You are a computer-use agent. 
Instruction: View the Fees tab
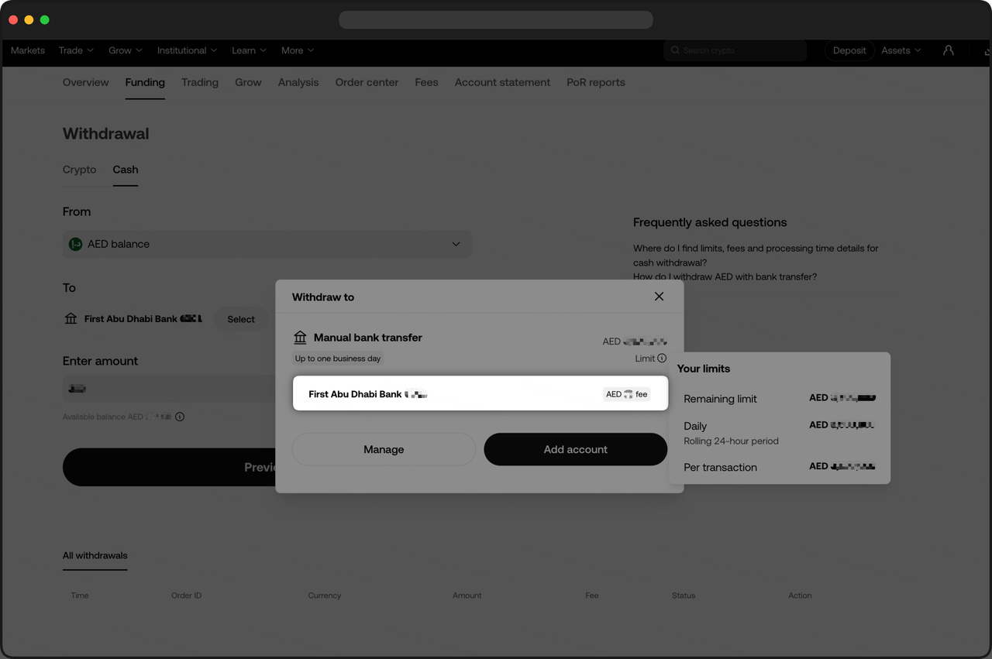click(426, 82)
